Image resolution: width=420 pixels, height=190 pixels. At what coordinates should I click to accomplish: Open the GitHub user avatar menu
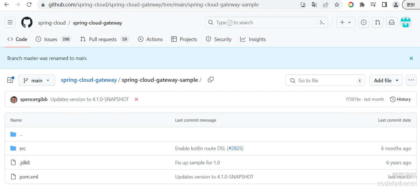click(x=405, y=22)
